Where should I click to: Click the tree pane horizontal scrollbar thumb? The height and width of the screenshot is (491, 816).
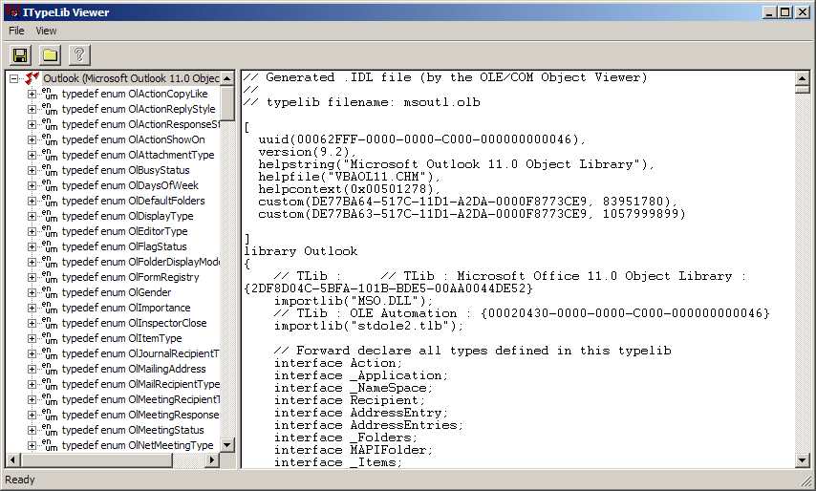coord(97,459)
